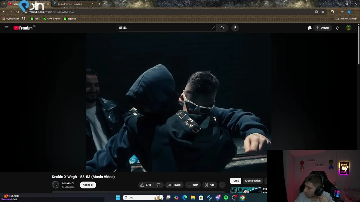Image resolution: width=360 pixels, height=202 pixels.
Task: Click the video player frame
Action: pyautogui.click(x=178, y=102)
